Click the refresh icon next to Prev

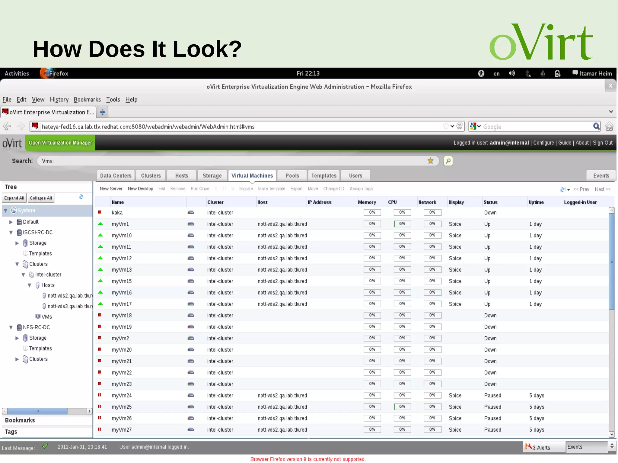[562, 189]
